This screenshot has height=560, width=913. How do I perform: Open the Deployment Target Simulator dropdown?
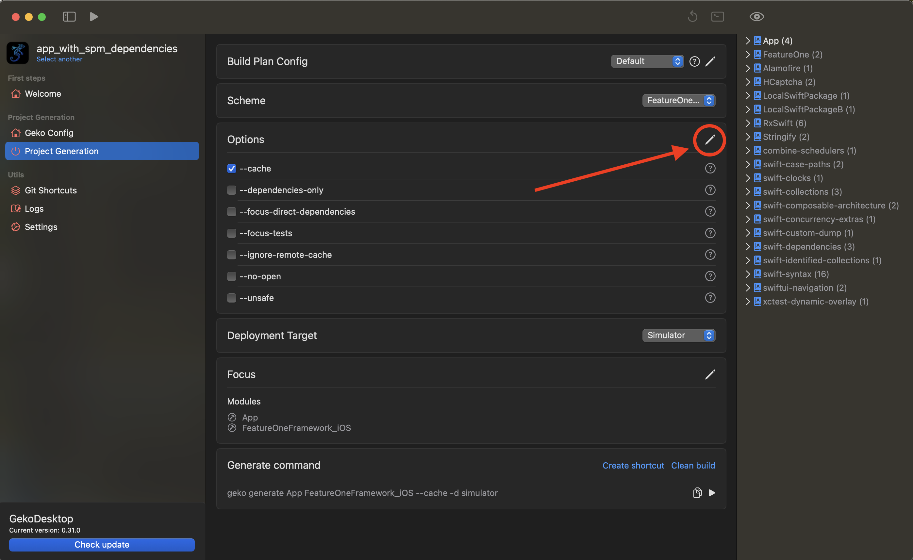click(x=678, y=335)
